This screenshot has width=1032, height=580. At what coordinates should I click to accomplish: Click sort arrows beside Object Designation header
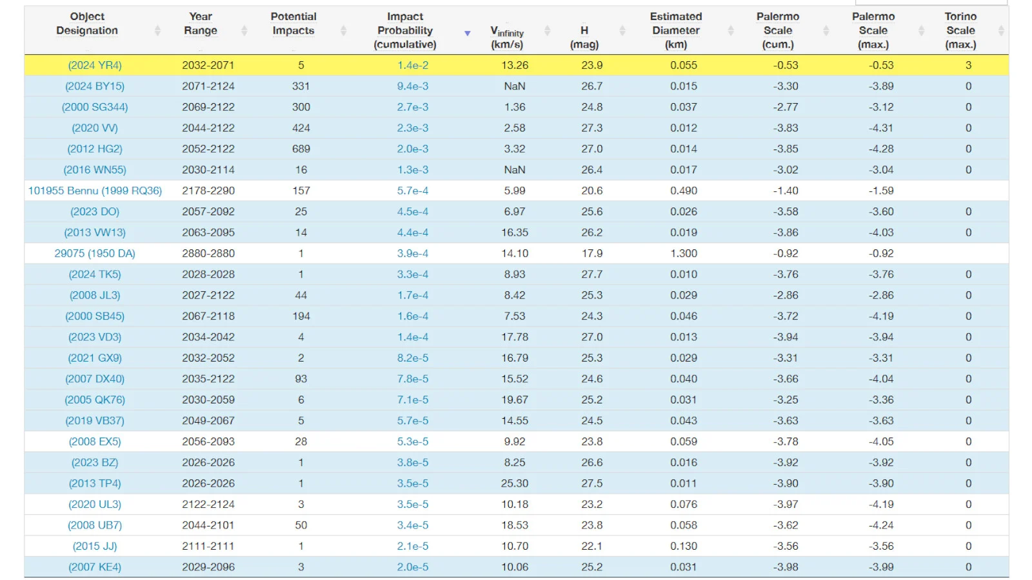pos(157,30)
